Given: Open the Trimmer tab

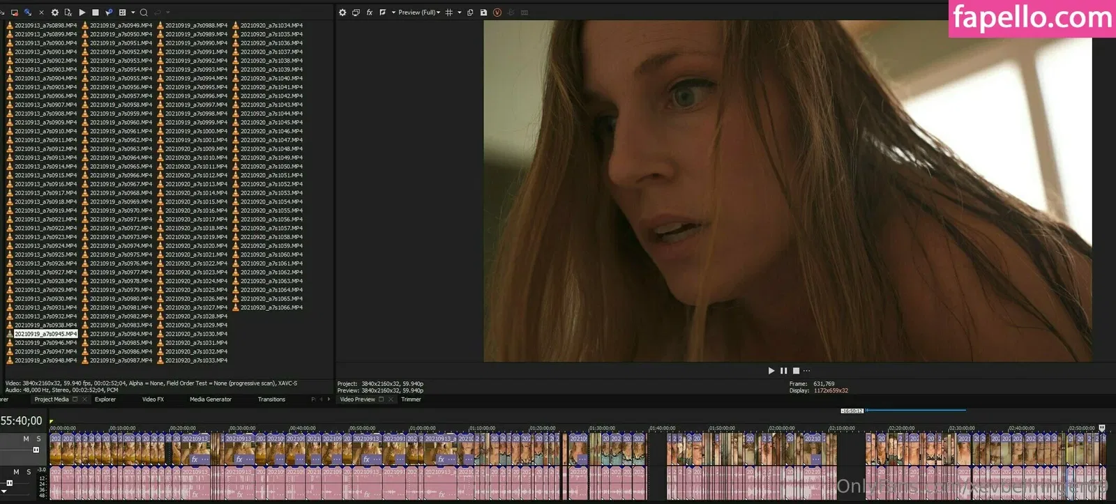Looking at the screenshot, I should 411,399.
